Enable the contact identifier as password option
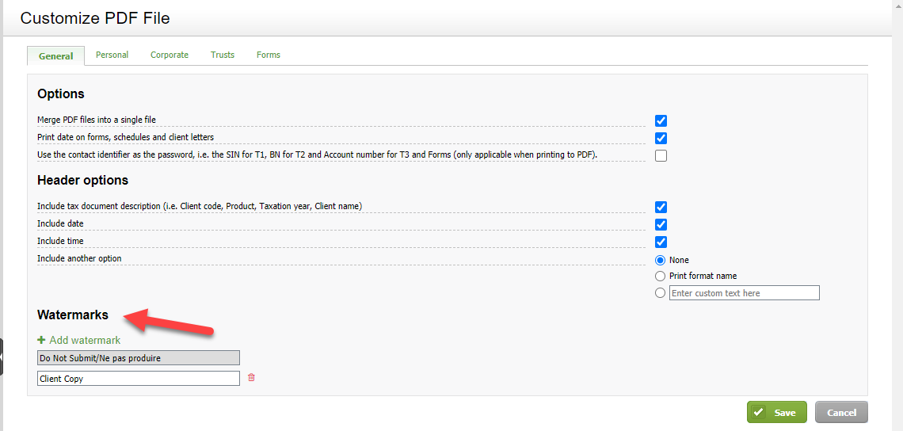This screenshot has width=903, height=431. (661, 155)
